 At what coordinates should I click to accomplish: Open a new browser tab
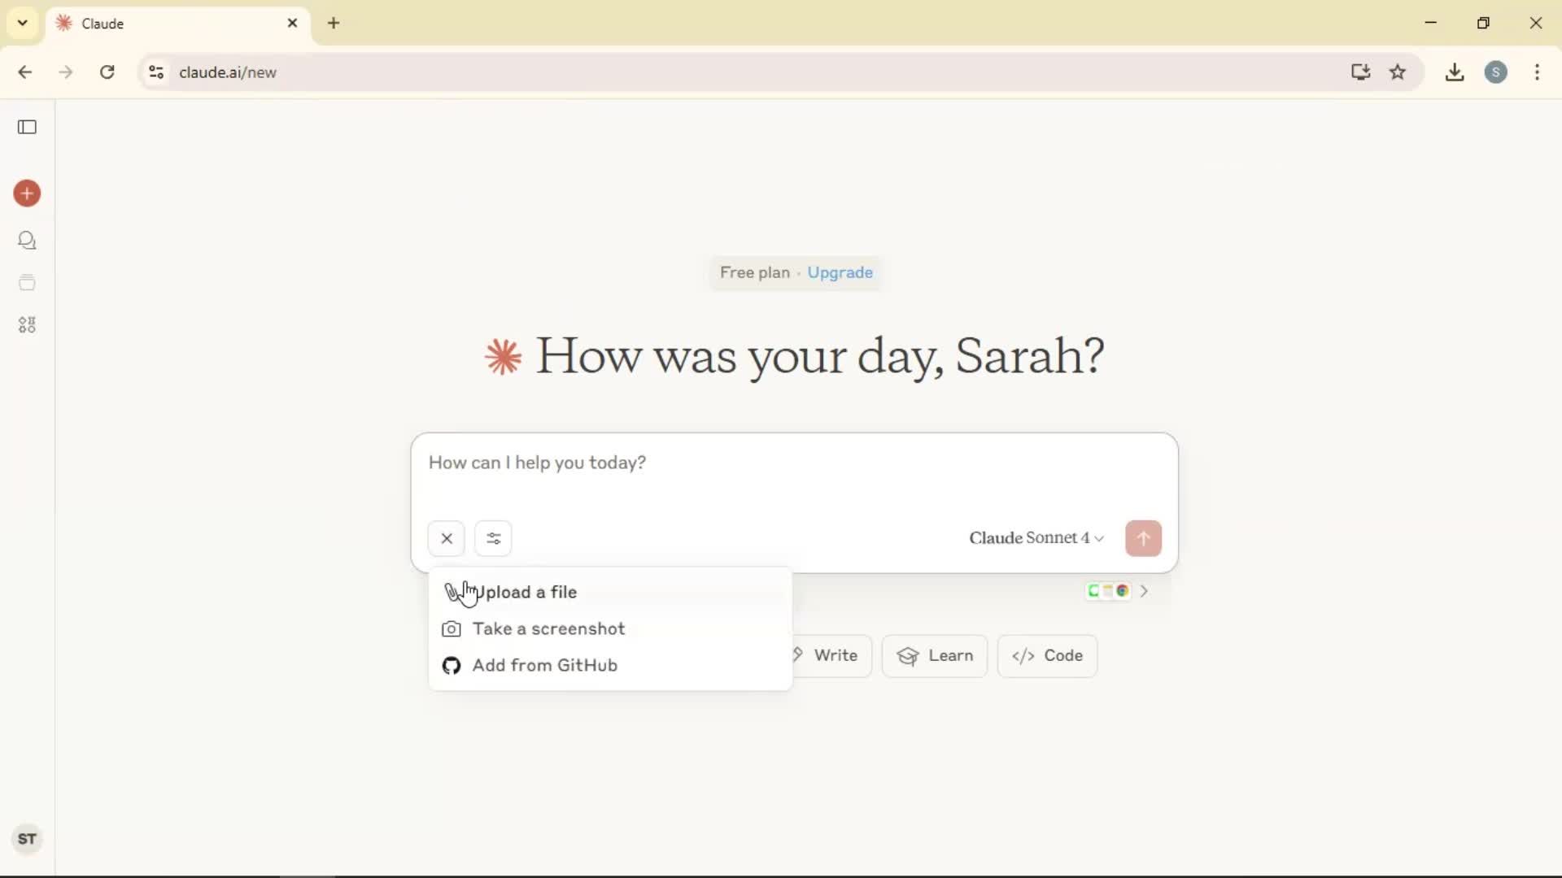point(334,23)
